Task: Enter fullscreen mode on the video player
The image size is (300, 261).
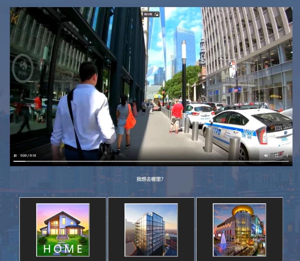Action: 277,156
